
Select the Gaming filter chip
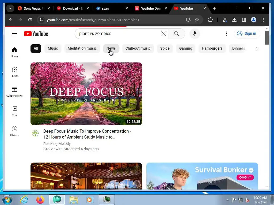(186, 49)
